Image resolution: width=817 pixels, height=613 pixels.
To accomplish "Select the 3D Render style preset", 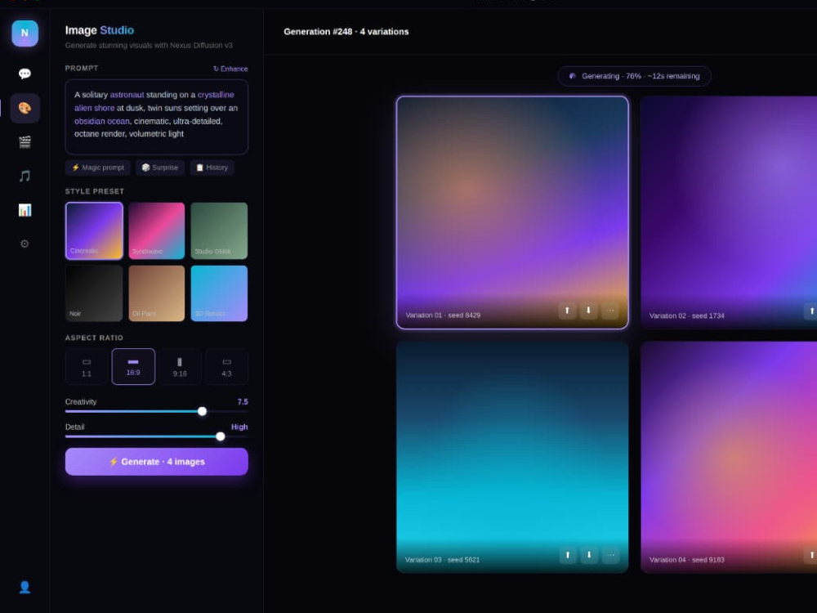I will (x=219, y=293).
